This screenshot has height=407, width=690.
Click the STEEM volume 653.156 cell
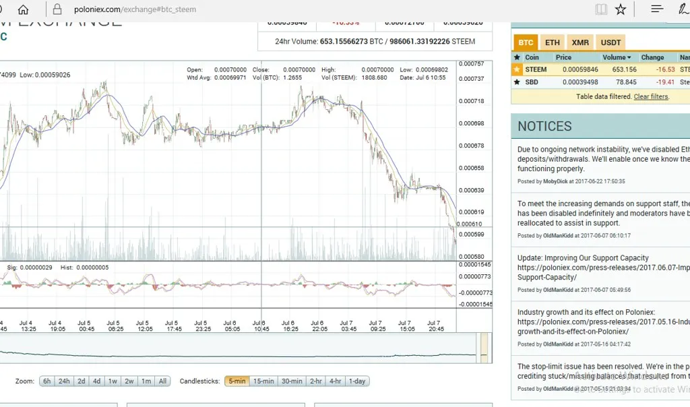click(624, 69)
